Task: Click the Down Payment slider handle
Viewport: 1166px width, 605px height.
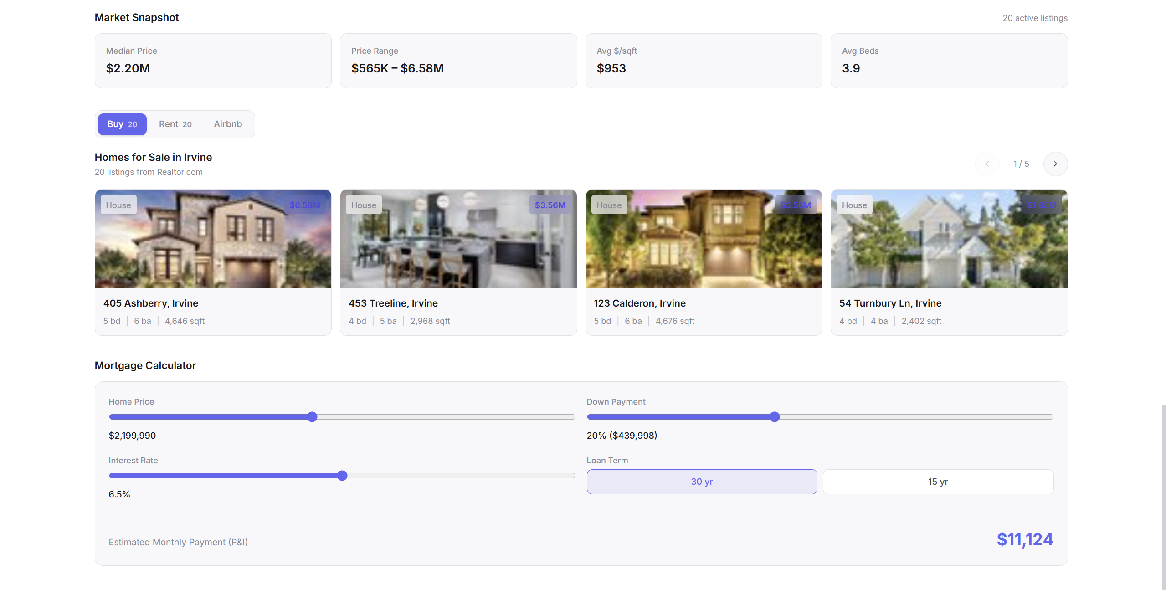Action: (x=775, y=417)
